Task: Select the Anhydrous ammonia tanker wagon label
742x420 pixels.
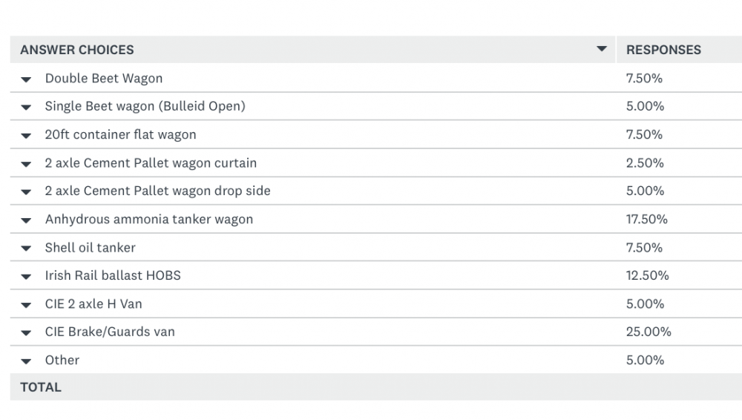Action: pyautogui.click(x=148, y=219)
